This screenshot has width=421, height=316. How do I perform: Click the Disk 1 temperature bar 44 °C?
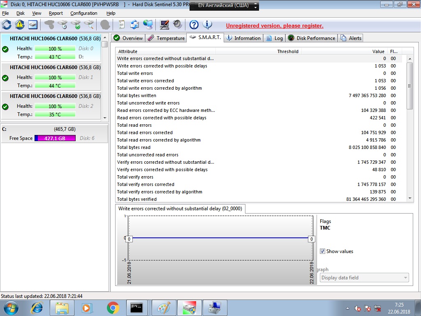(55, 86)
